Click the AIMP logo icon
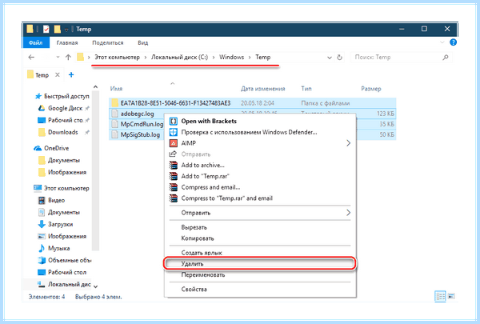480x324 pixels. point(174,143)
